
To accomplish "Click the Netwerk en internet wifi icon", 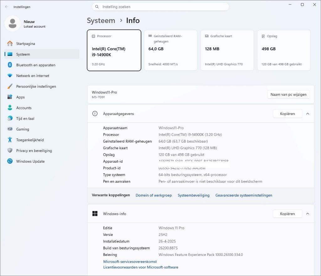I will coord(10,75).
